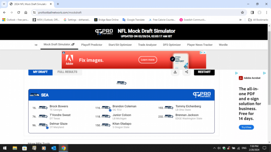Image resolution: width=271 pixels, height=152 pixels.
Task: Bookmark this page with star icon
Action: (242, 13)
